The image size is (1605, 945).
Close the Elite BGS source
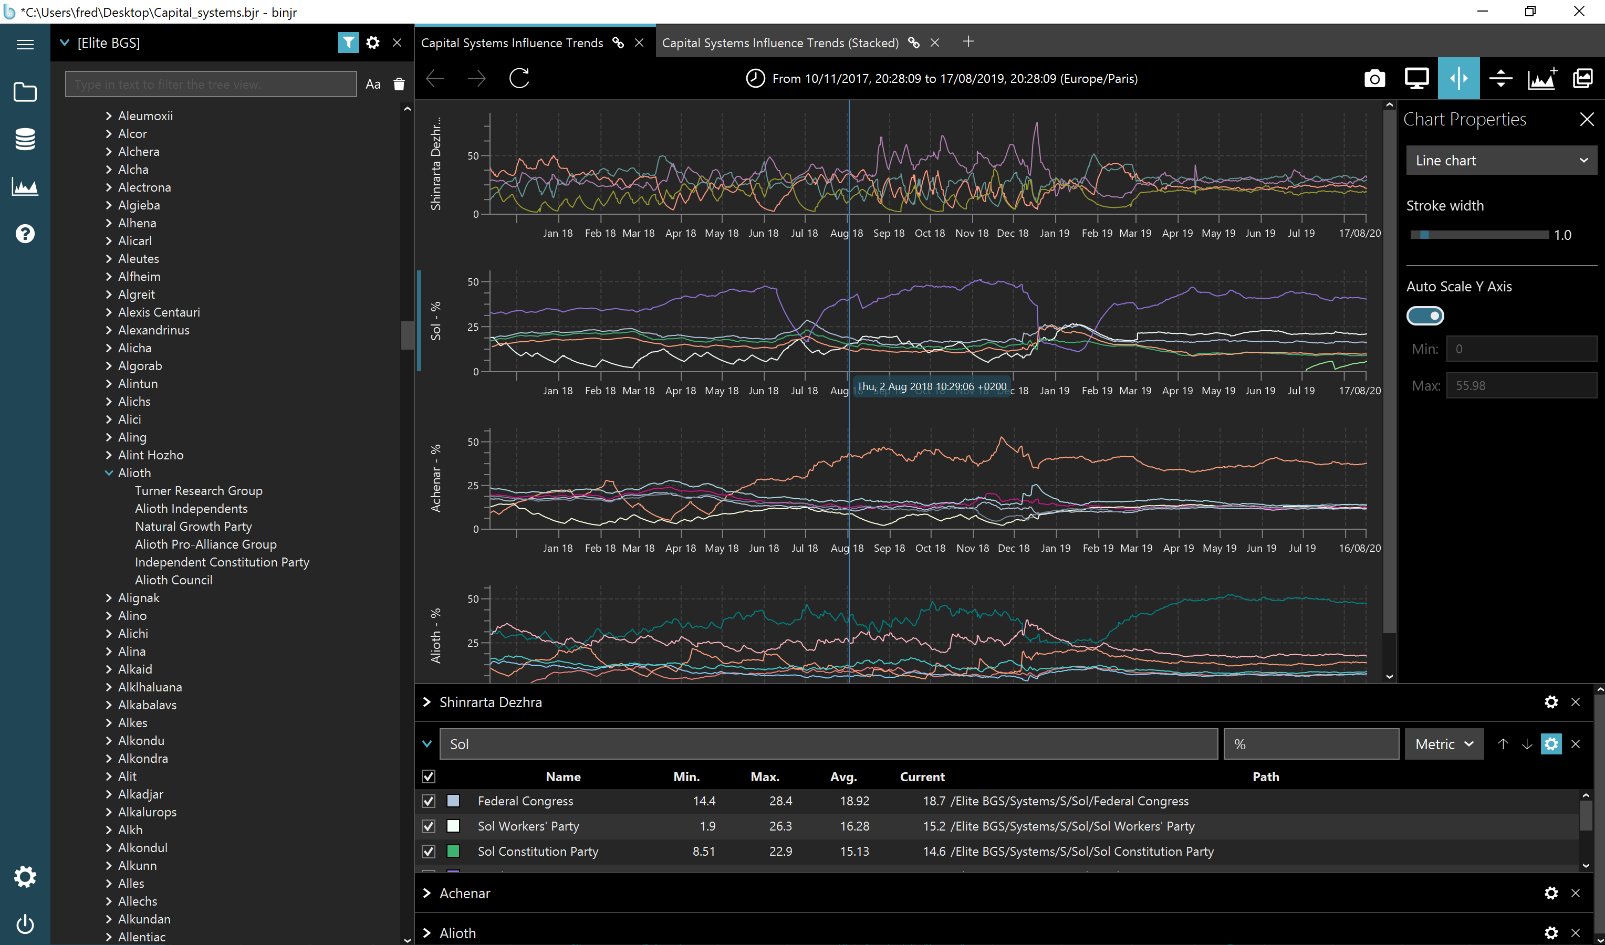(397, 43)
